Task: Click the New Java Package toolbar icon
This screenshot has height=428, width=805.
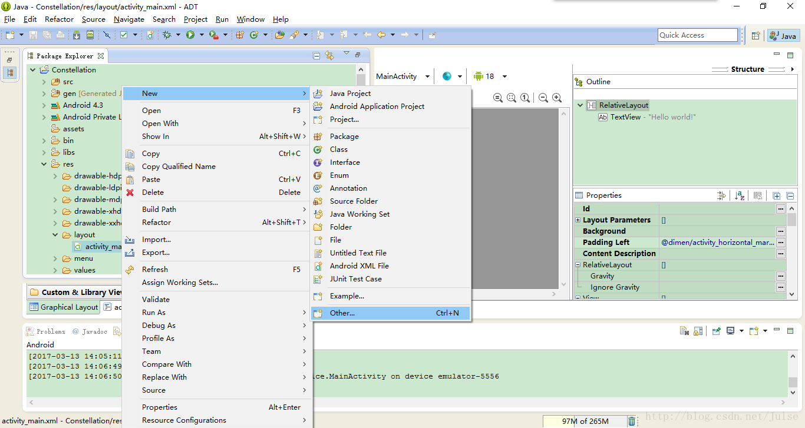Action: [x=240, y=35]
